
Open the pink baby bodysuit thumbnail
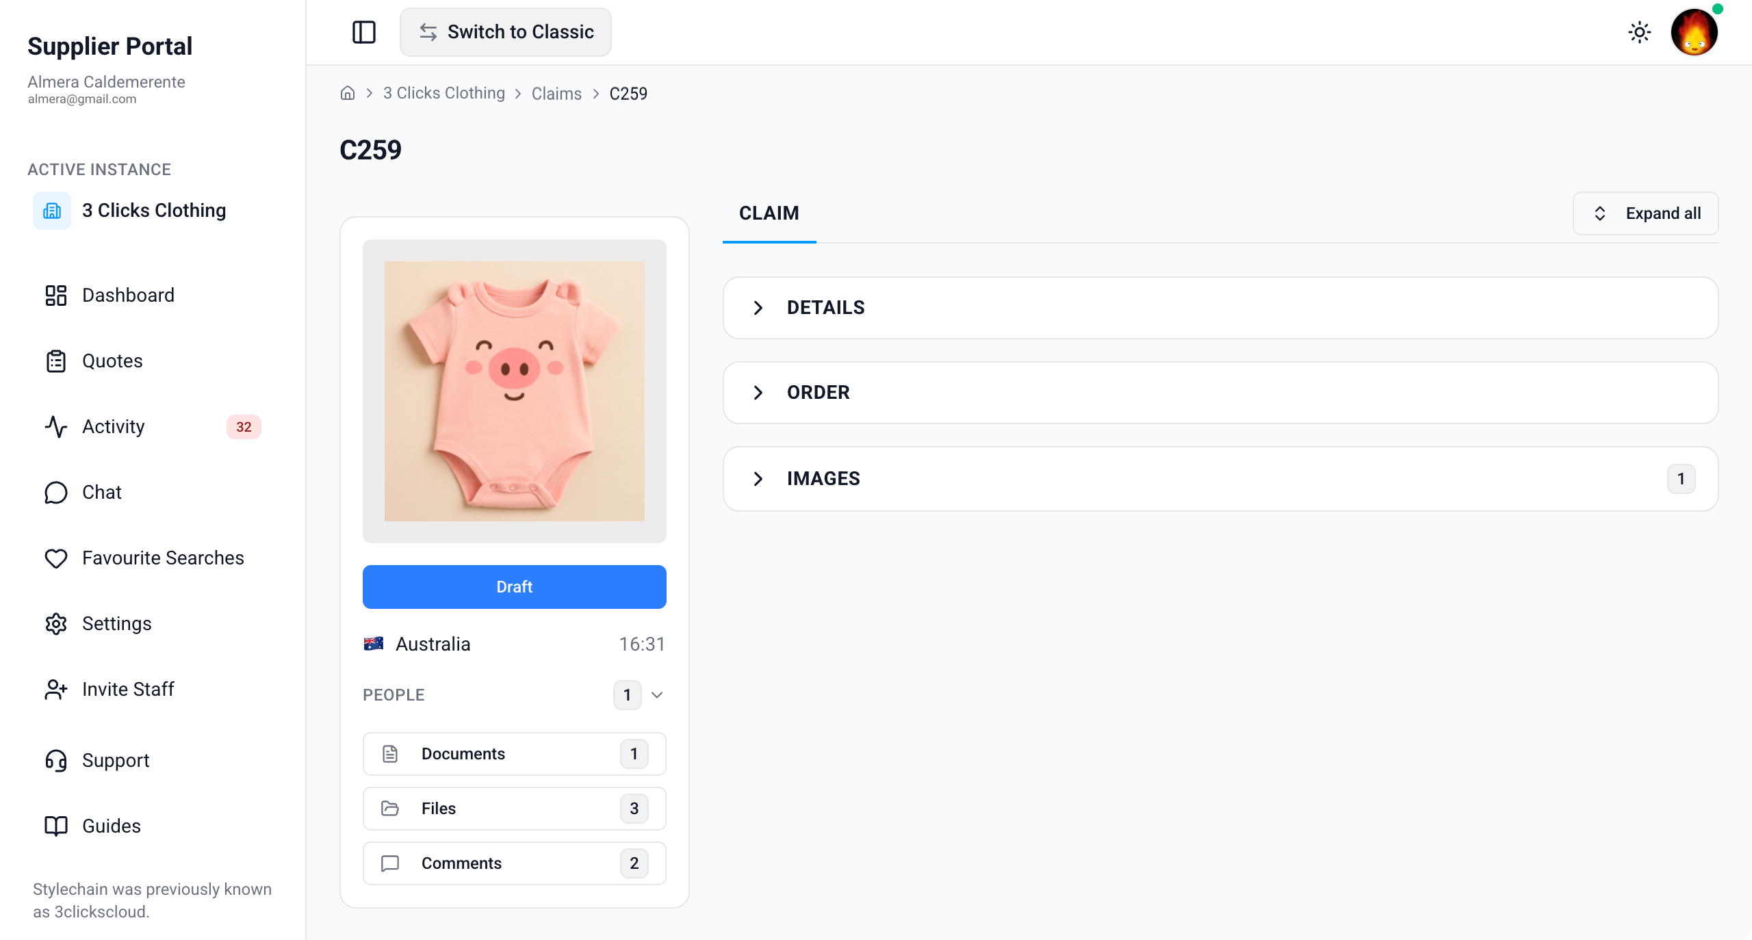click(x=515, y=391)
